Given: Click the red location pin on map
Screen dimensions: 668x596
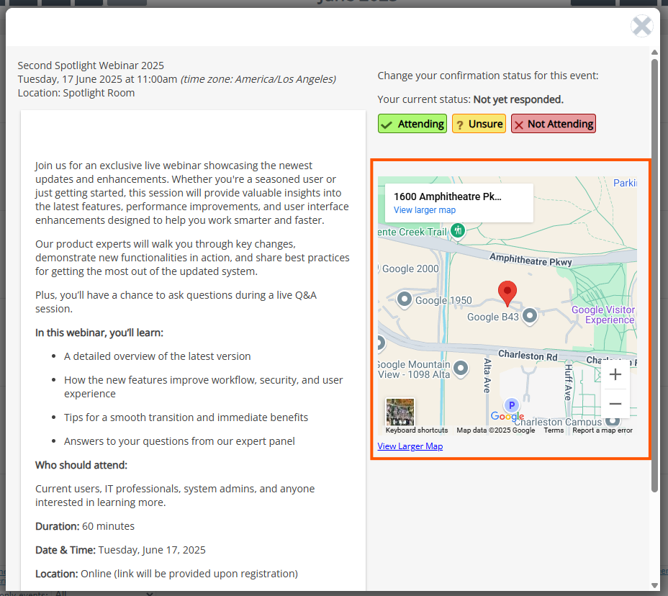Looking at the screenshot, I should [x=507, y=292].
